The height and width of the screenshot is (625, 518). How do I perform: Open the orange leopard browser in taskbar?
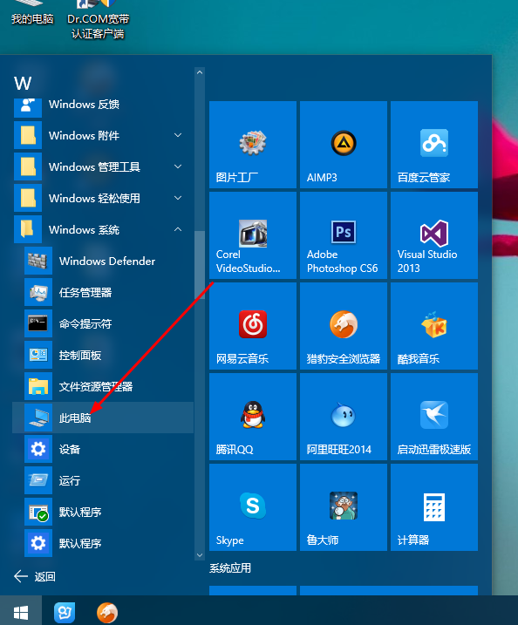[107, 612]
